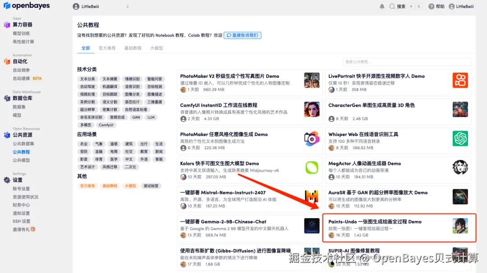The width and height of the screenshot is (487, 273).
Task: Open the 帮助 help icon
Action: point(431,6)
